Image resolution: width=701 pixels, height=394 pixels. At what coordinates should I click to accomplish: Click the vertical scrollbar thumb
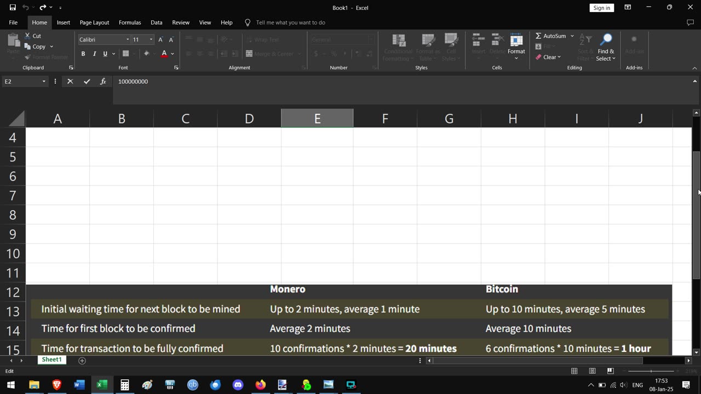[x=696, y=216]
